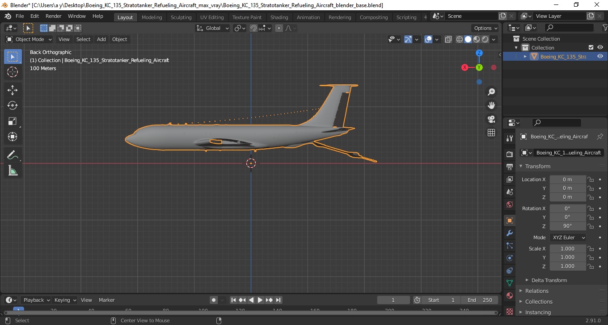Open the File menu
Screen dimensions: 608x325
20,16
